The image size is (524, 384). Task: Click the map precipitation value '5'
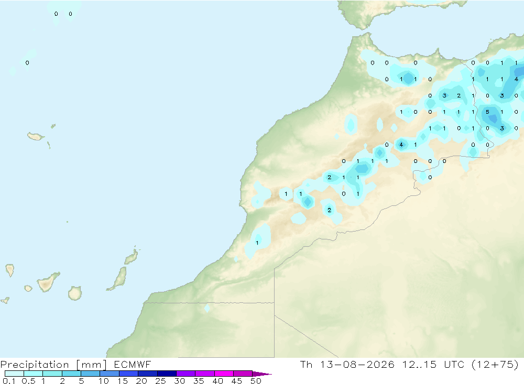[487, 112]
